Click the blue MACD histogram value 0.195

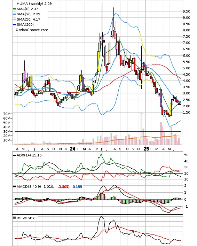[x=77, y=187]
